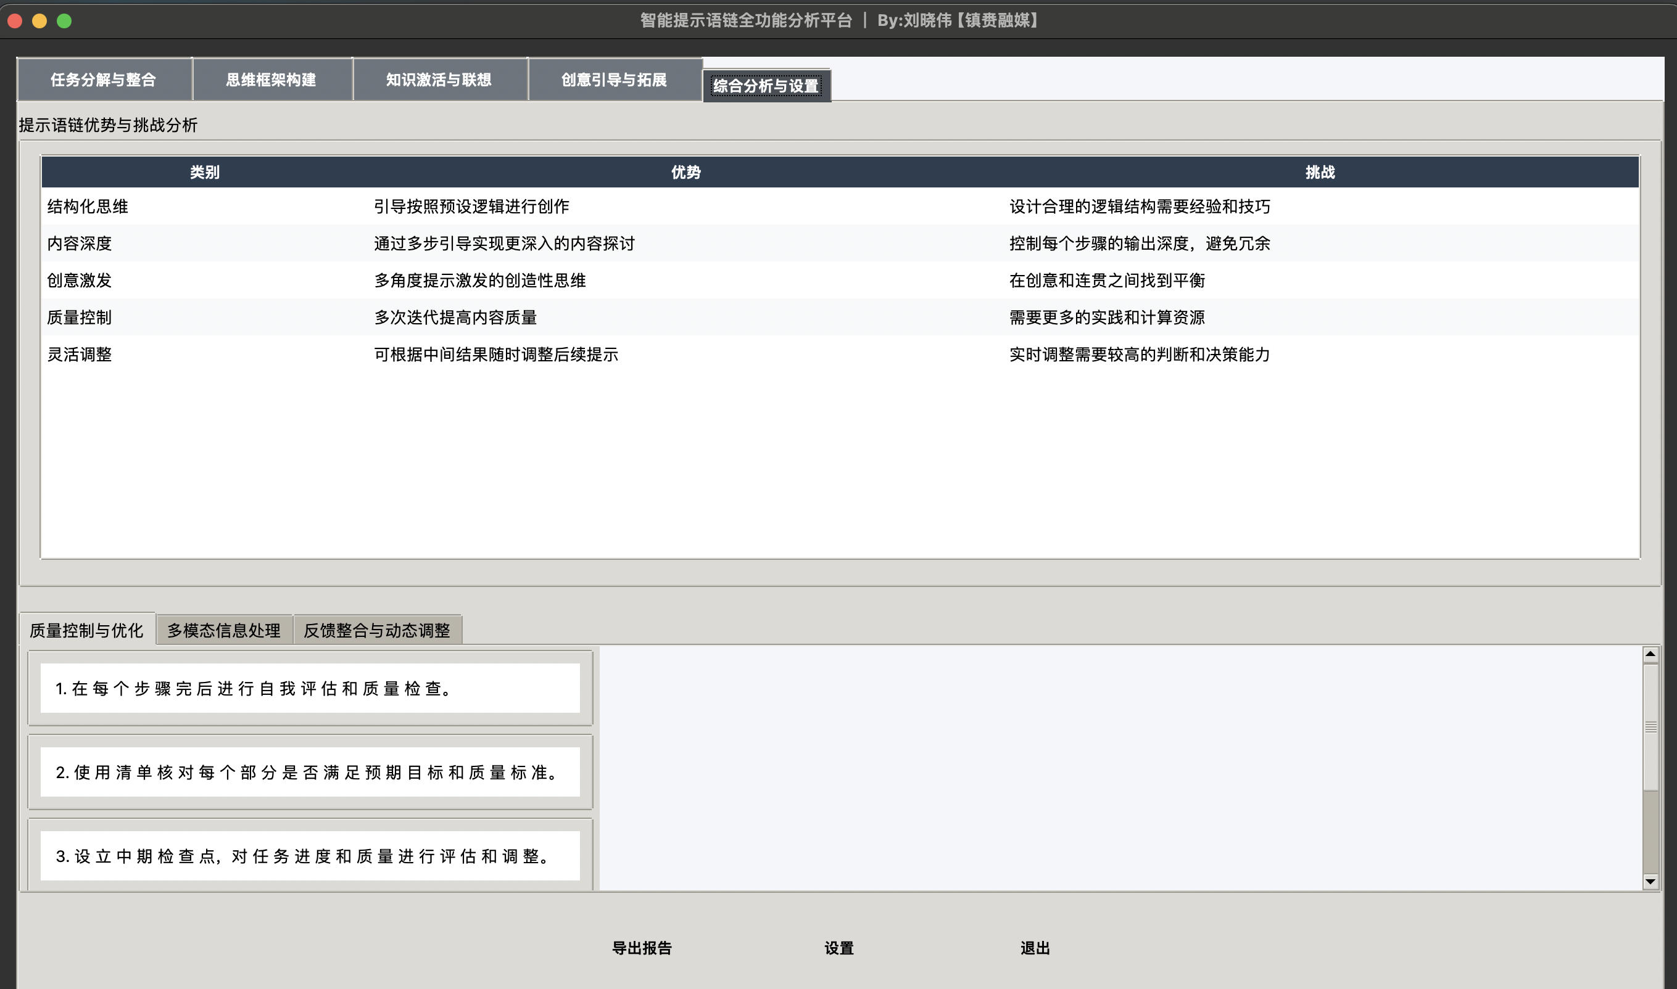Viewport: 1677px width, 989px height.
Task: Sort table by 类别 column header
Action: 205,172
